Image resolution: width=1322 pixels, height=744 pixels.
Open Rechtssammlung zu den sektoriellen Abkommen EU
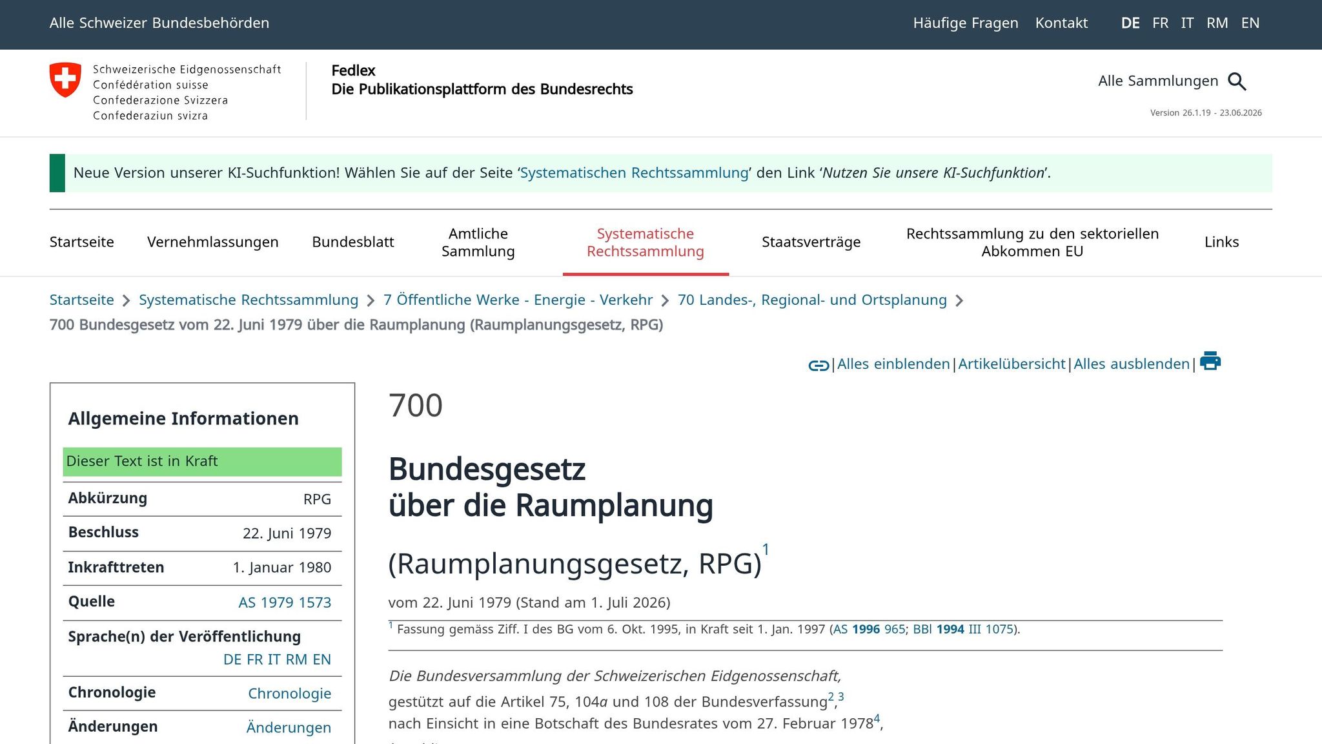1032,242
